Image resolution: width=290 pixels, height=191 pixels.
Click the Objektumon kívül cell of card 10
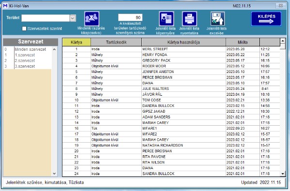tap(116, 100)
